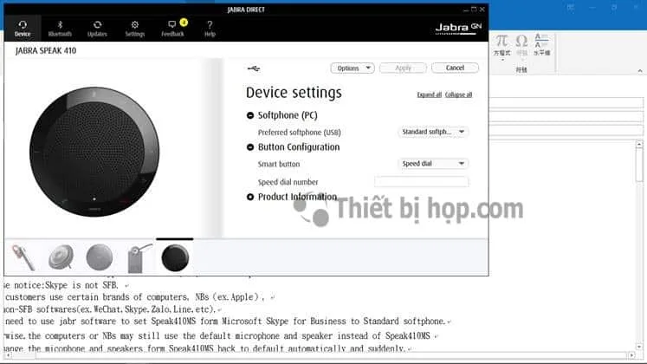Viewport: 647px width, 364px height.
Task: Open the Bluetooth tab
Action: point(60,29)
